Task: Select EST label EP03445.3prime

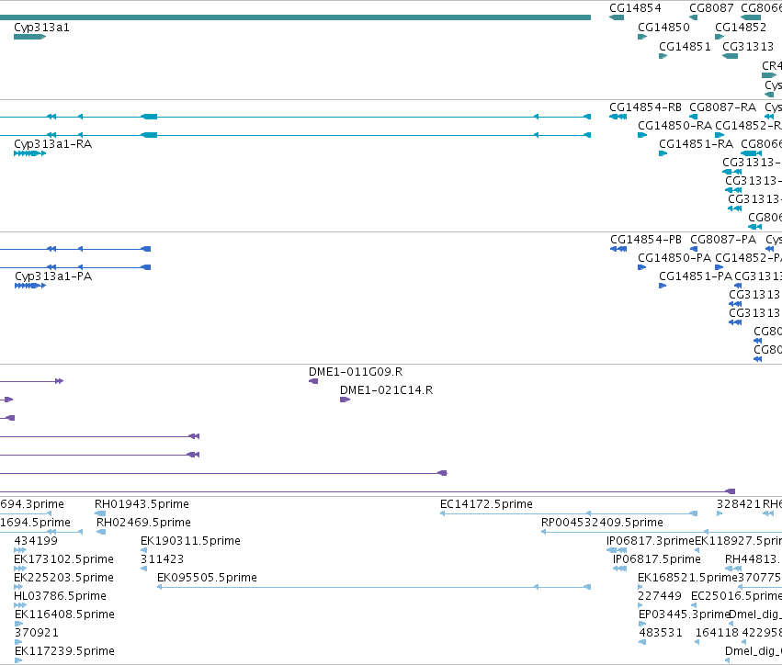Action: [684, 614]
